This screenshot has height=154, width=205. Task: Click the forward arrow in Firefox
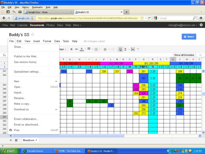[9, 18]
